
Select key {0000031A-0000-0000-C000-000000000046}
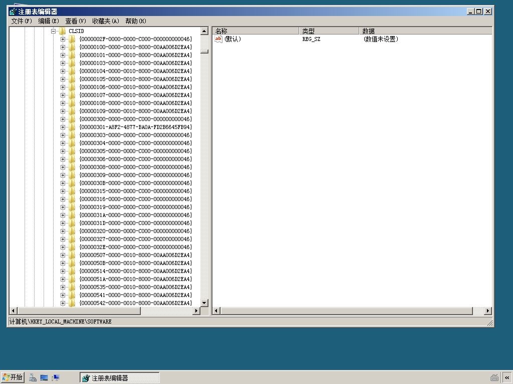[x=135, y=215]
